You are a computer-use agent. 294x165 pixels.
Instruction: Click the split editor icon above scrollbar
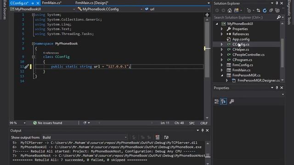(207, 15)
